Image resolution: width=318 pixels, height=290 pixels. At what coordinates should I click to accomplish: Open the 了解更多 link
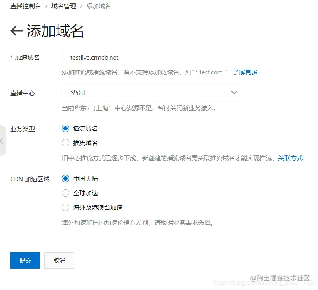pyautogui.click(x=245, y=72)
